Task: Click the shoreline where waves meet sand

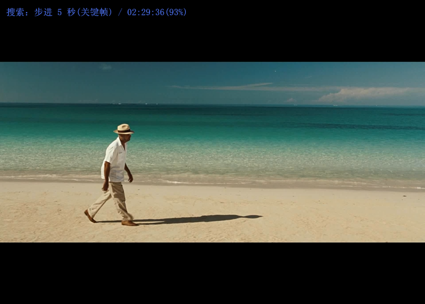Action: tap(261, 180)
